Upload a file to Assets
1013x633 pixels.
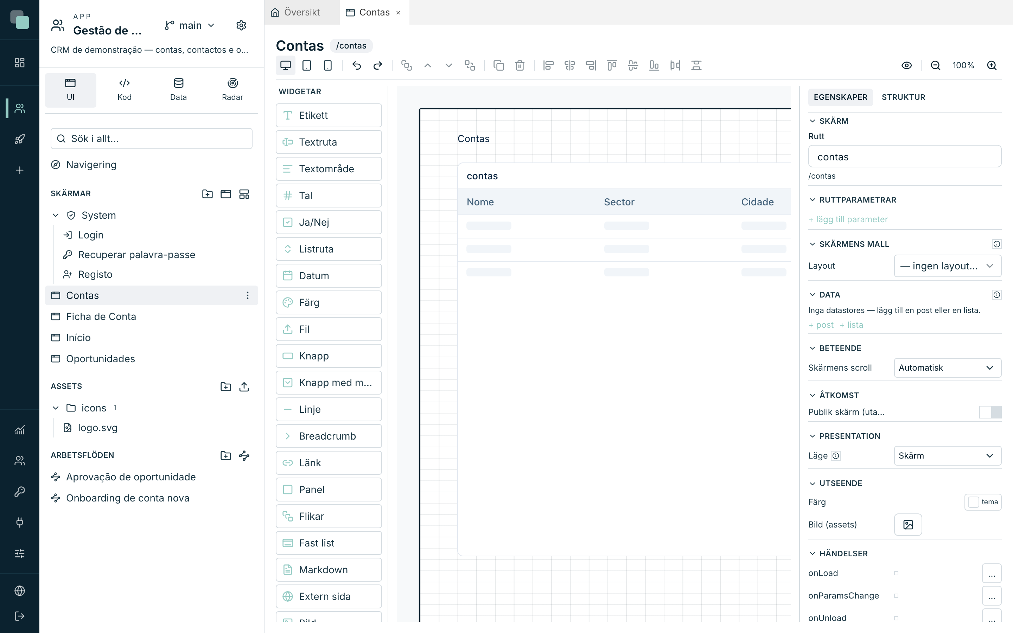(x=244, y=386)
